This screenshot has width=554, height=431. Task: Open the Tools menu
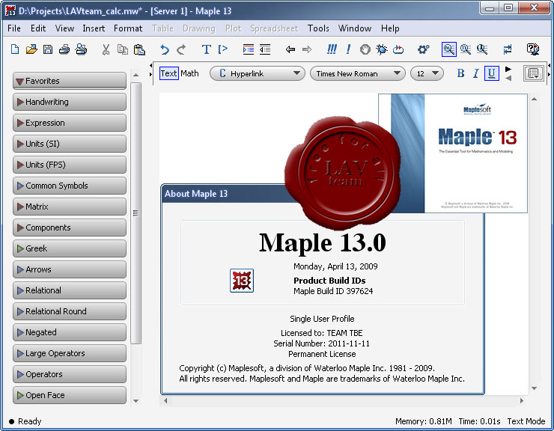318,28
